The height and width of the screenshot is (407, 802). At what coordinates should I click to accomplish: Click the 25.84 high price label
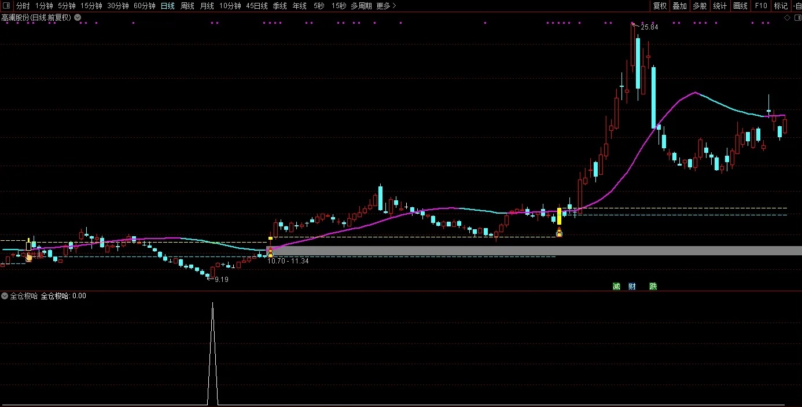point(649,27)
